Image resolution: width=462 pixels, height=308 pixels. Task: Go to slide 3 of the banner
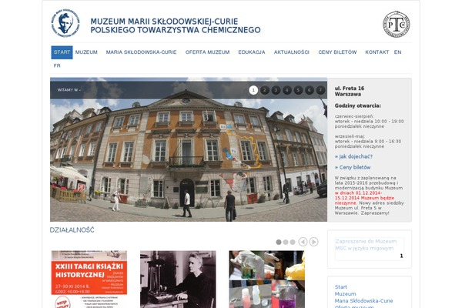[x=276, y=90]
